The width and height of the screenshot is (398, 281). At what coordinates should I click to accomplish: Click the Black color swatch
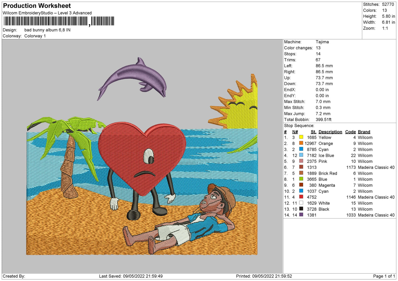click(x=301, y=209)
